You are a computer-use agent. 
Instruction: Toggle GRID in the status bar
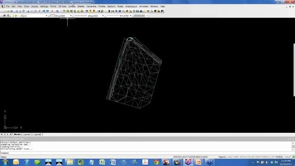(x=236, y=157)
